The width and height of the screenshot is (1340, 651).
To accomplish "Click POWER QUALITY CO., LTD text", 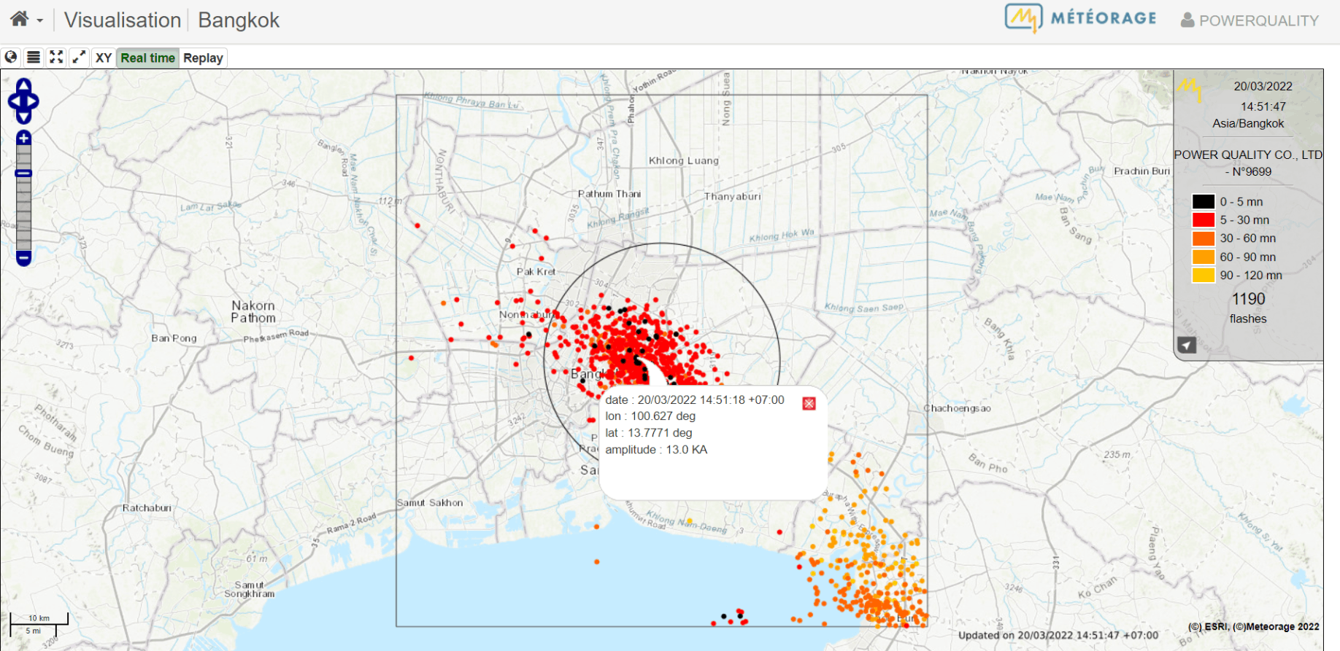I will tap(1248, 155).
